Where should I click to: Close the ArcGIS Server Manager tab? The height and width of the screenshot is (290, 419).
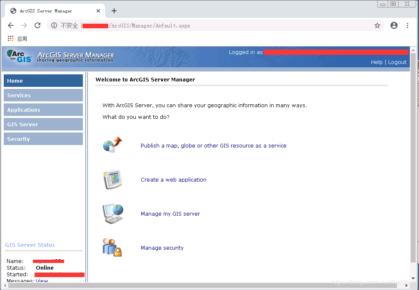pyautogui.click(x=98, y=11)
